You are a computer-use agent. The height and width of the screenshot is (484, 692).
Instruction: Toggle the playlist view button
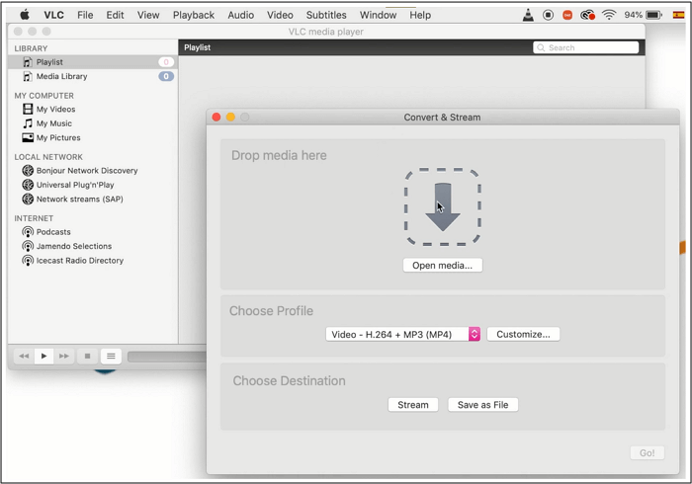point(111,357)
